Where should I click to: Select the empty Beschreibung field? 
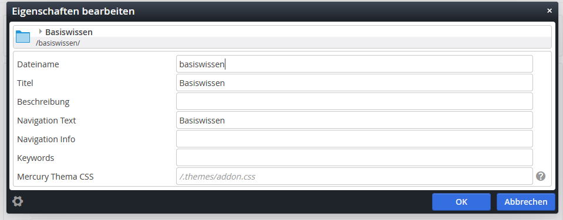tap(355, 101)
